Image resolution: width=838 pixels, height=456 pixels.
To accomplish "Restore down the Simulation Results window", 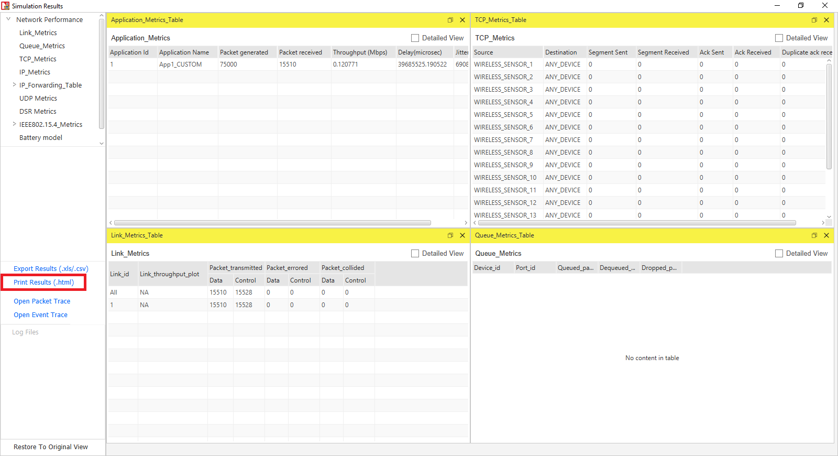I will [x=801, y=6].
